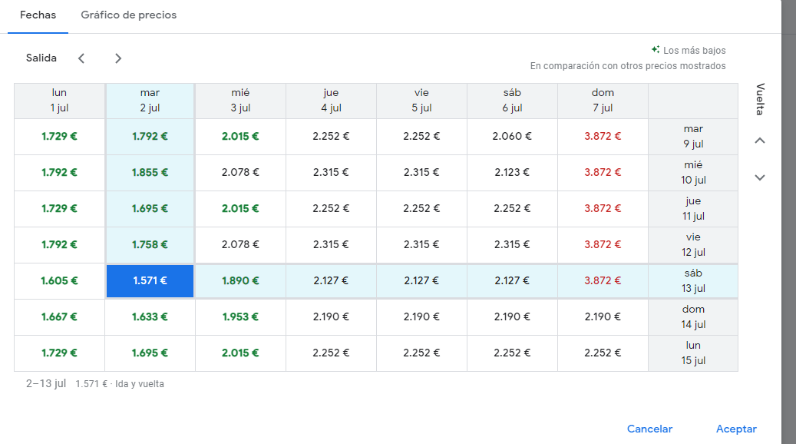This screenshot has height=444, width=796.
Task: Click the Los más bajos legend label
Action: pyautogui.click(x=695, y=50)
